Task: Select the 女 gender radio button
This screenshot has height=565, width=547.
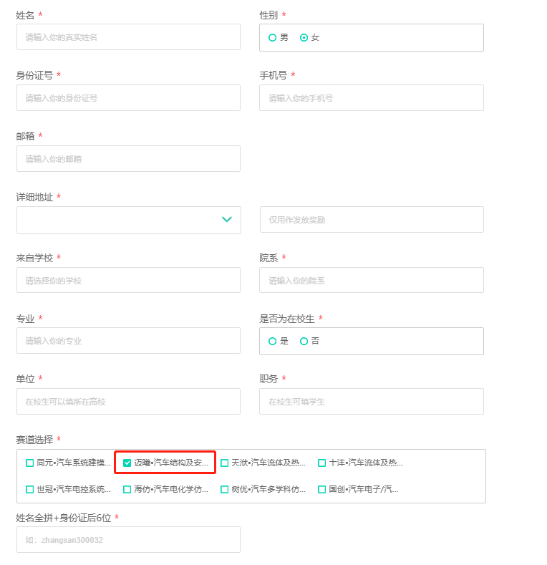Action: [304, 37]
